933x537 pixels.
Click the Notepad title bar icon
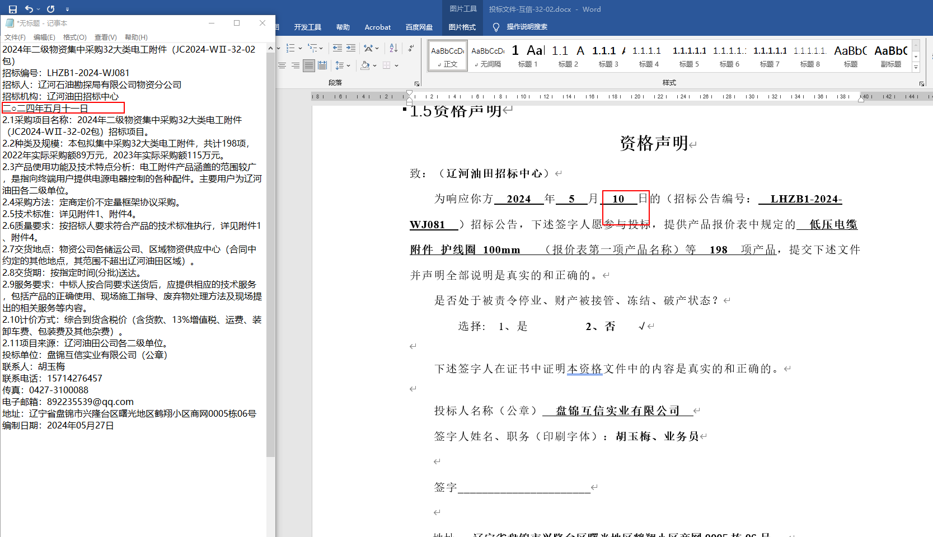[10, 23]
